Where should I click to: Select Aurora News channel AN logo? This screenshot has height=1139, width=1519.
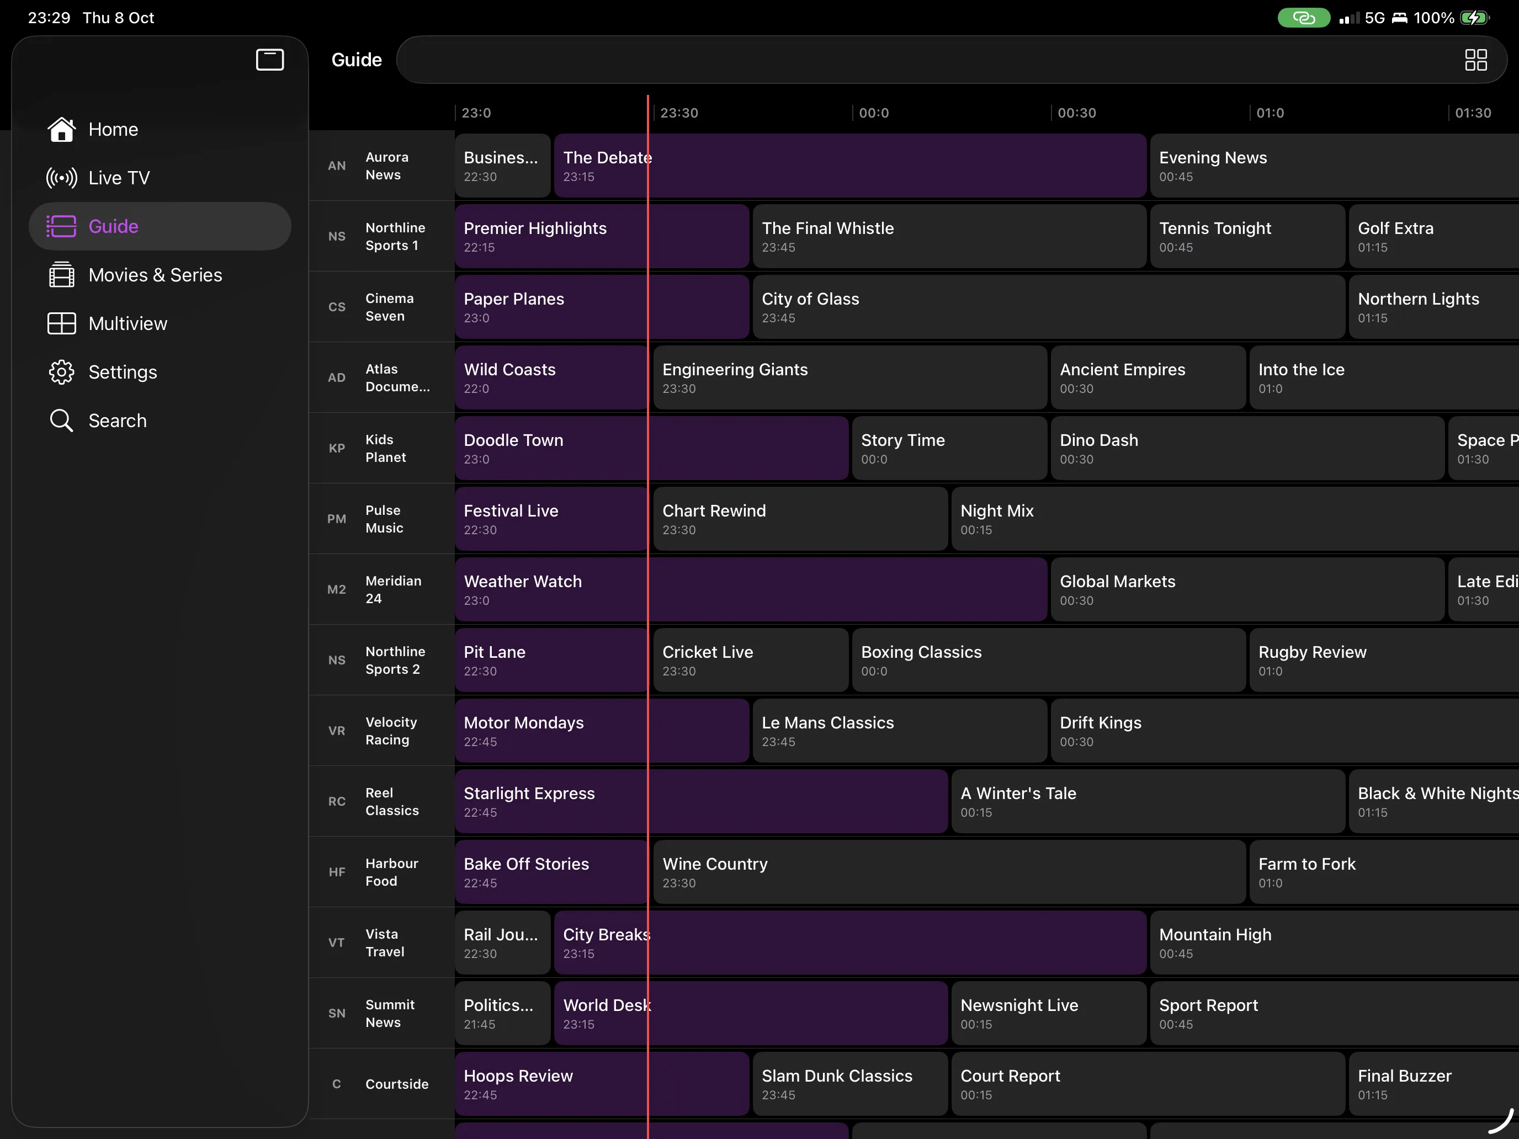coord(337,166)
